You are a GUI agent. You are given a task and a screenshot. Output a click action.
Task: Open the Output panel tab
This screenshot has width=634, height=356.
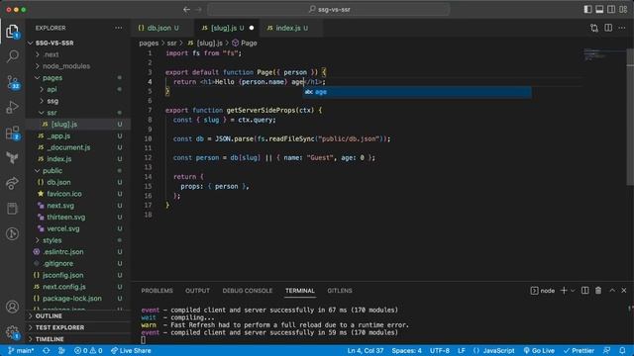coord(197,291)
